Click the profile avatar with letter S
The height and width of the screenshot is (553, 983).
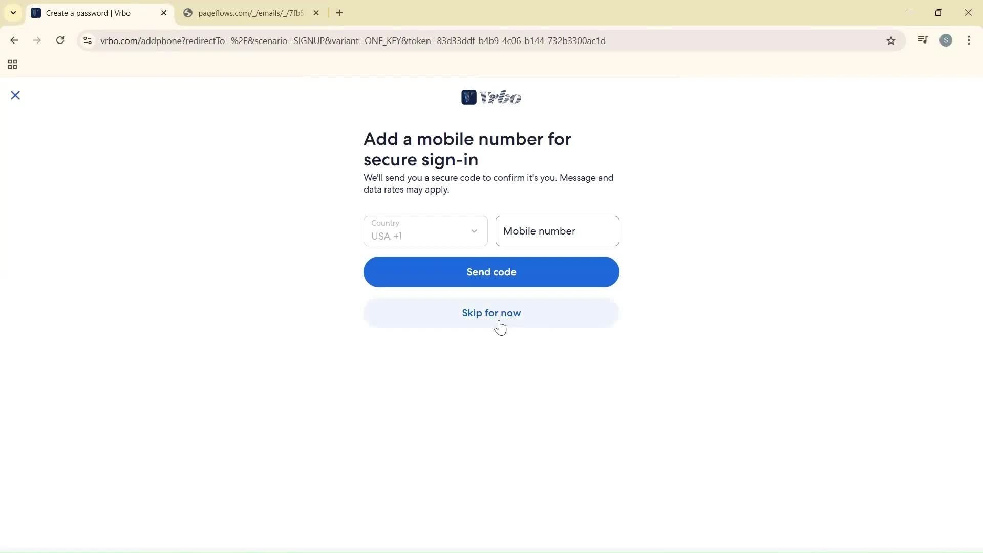[947, 40]
